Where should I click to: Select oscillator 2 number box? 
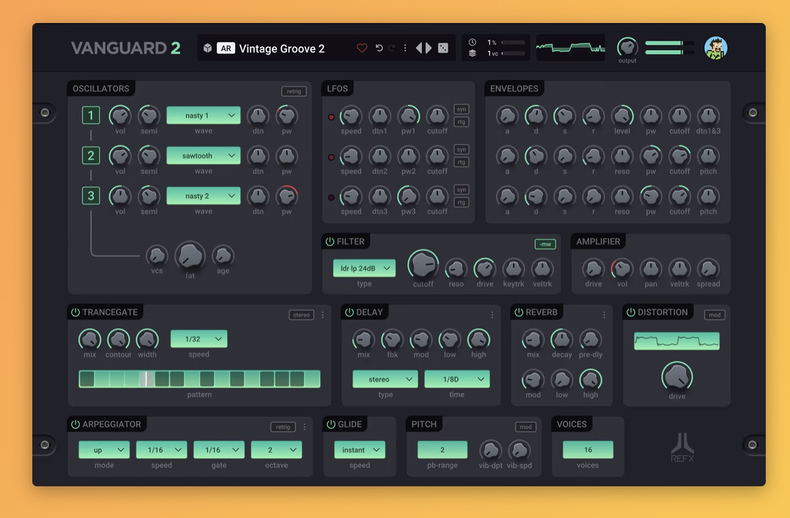click(91, 156)
